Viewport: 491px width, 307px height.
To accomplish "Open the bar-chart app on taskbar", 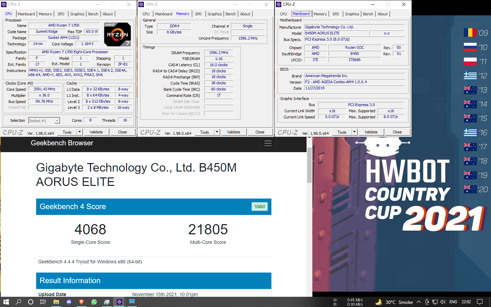I will pyautogui.click(x=132, y=302).
